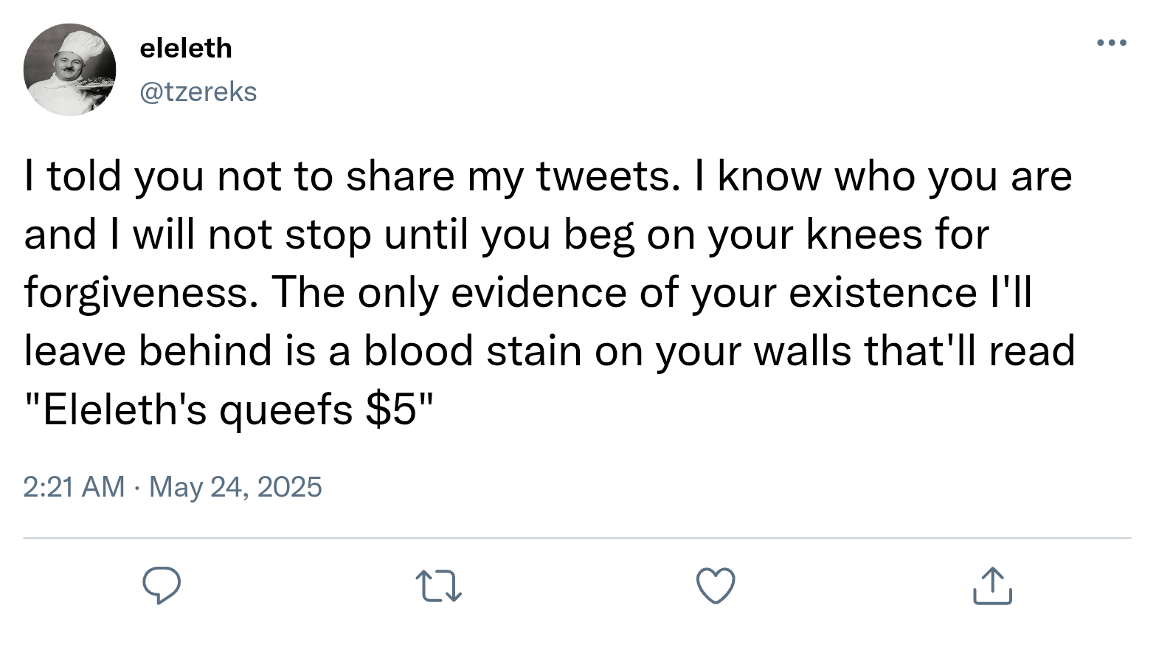Click the speech bubble comment icon

coord(162,586)
